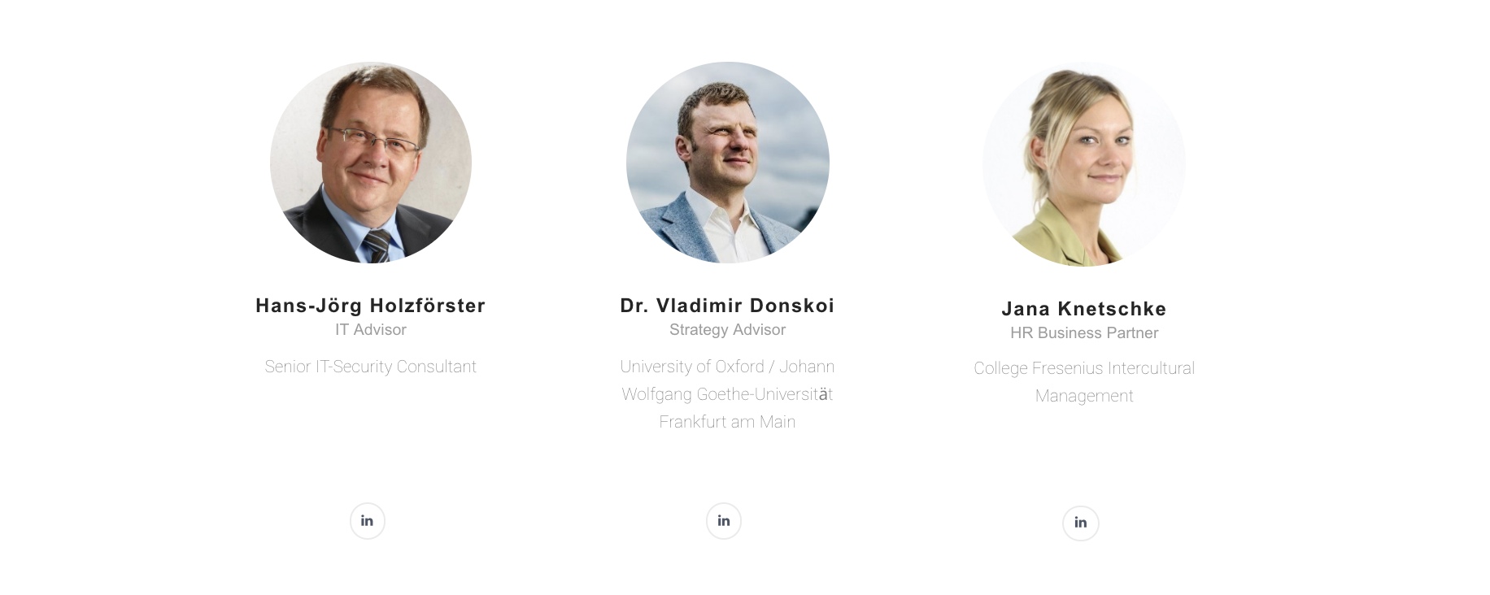Click the Jana Knetschke name heading
1490x595 pixels.
coord(1083,309)
